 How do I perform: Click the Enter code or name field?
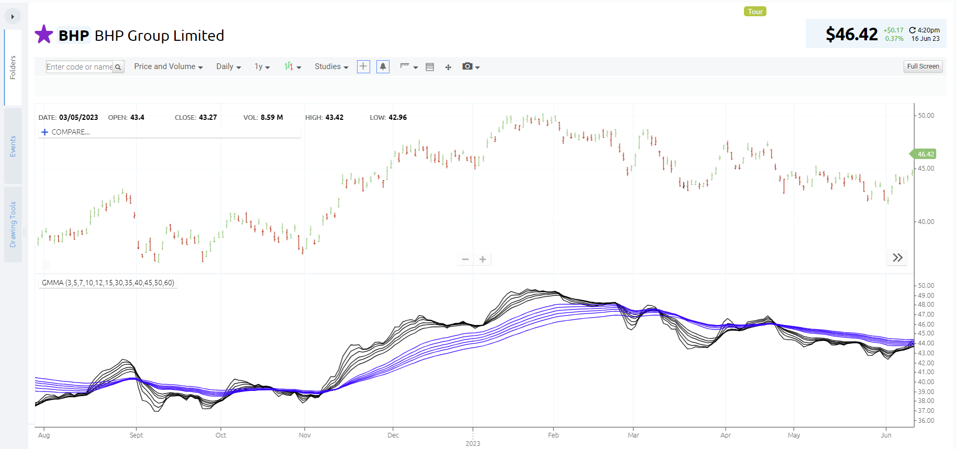[x=79, y=67]
